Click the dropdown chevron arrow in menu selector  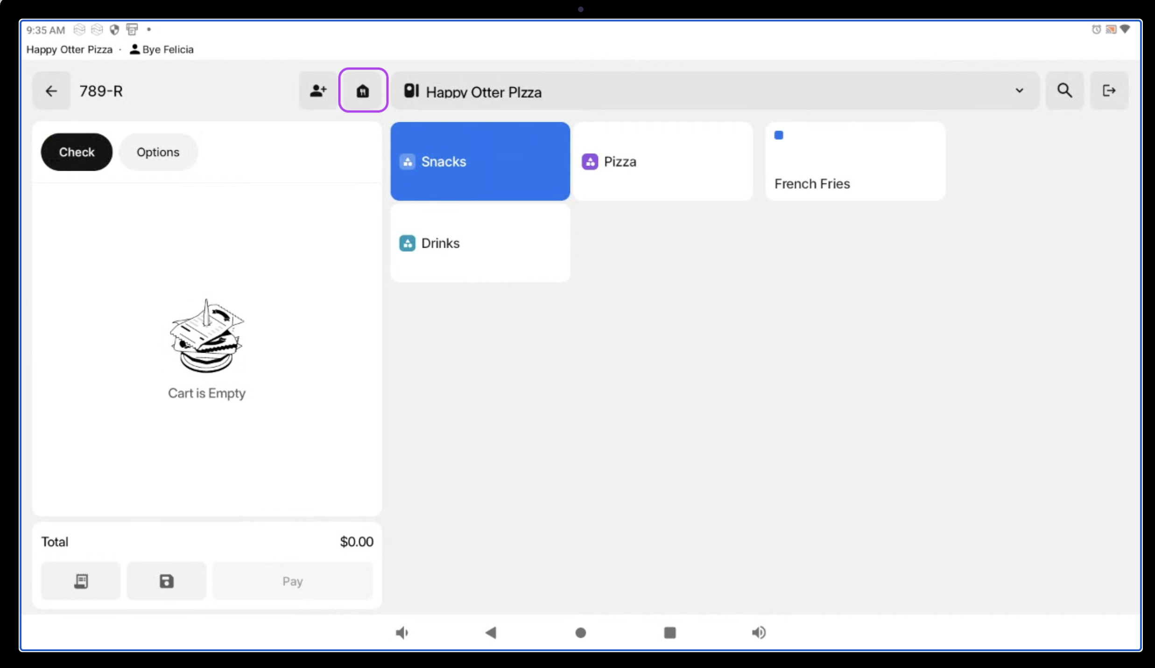tap(1020, 90)
